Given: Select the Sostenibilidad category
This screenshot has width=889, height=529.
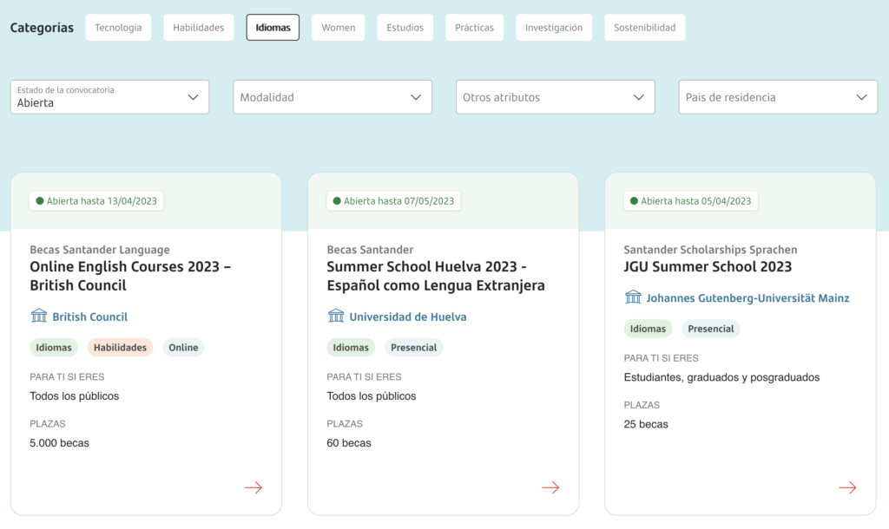Looking at the screenshot, I should (645, 27).
